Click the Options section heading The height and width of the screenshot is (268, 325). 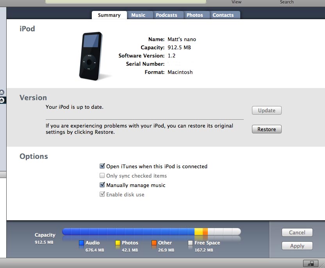[x=34, y=156]
